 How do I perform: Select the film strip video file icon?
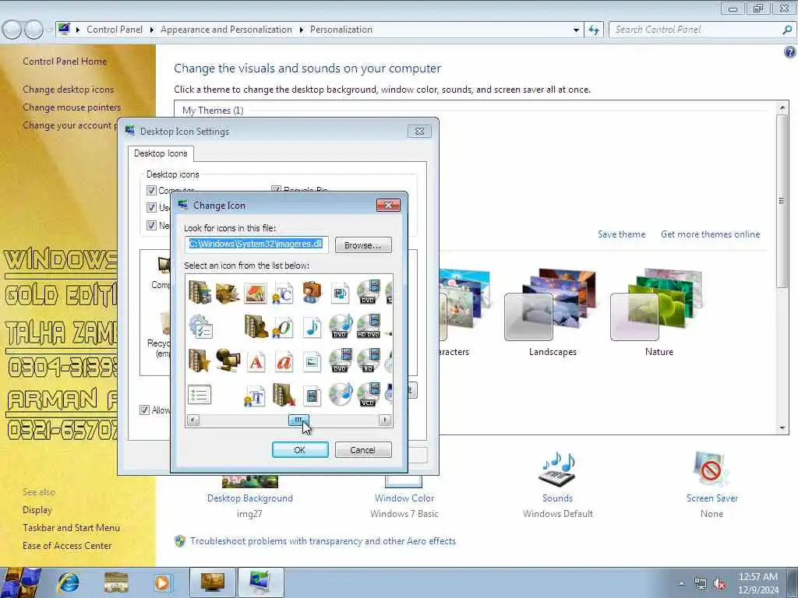(312, 396)
